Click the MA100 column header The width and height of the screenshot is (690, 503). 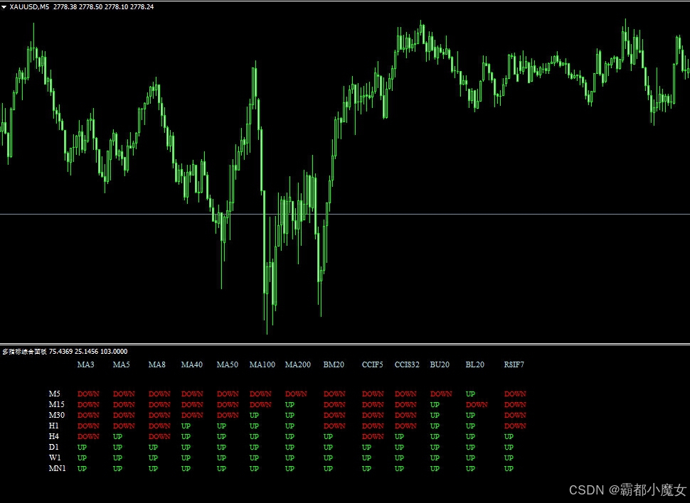pyautogui.click(x=262, y=364)
